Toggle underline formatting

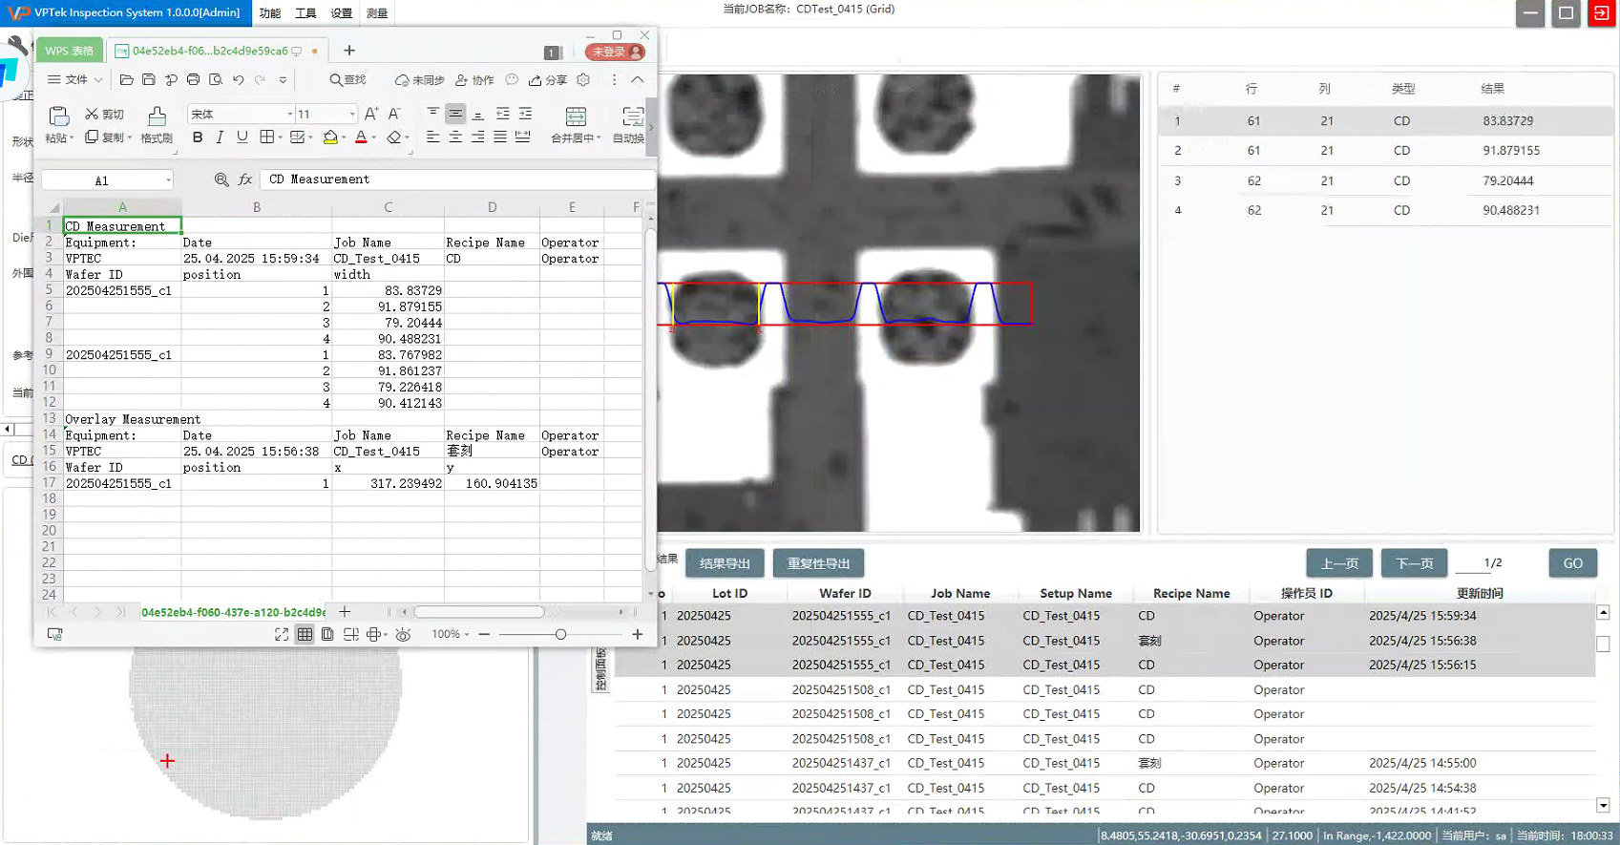(242, 137)
